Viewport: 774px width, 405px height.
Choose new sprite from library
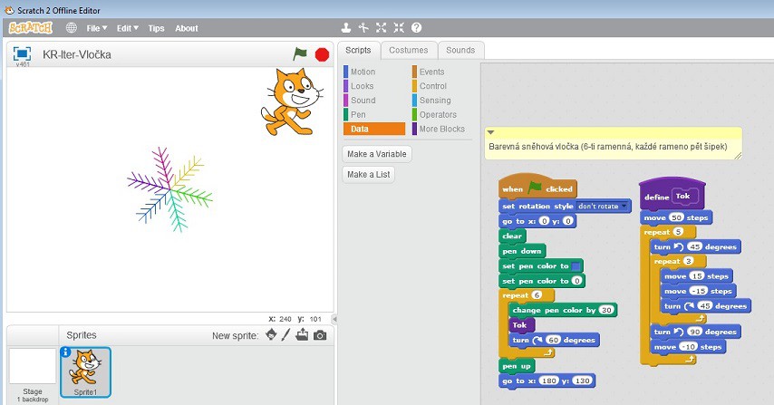(270, 335)
